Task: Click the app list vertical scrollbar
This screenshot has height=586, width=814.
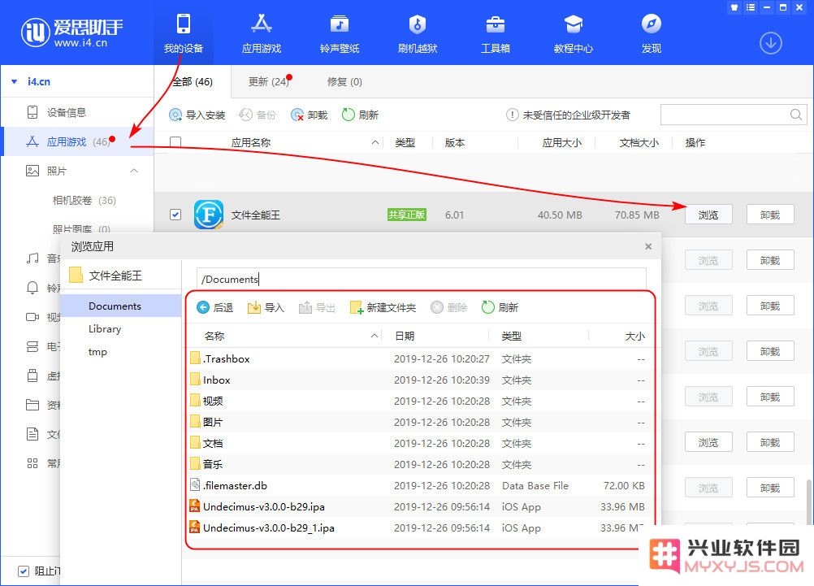Action: (809, 501)
